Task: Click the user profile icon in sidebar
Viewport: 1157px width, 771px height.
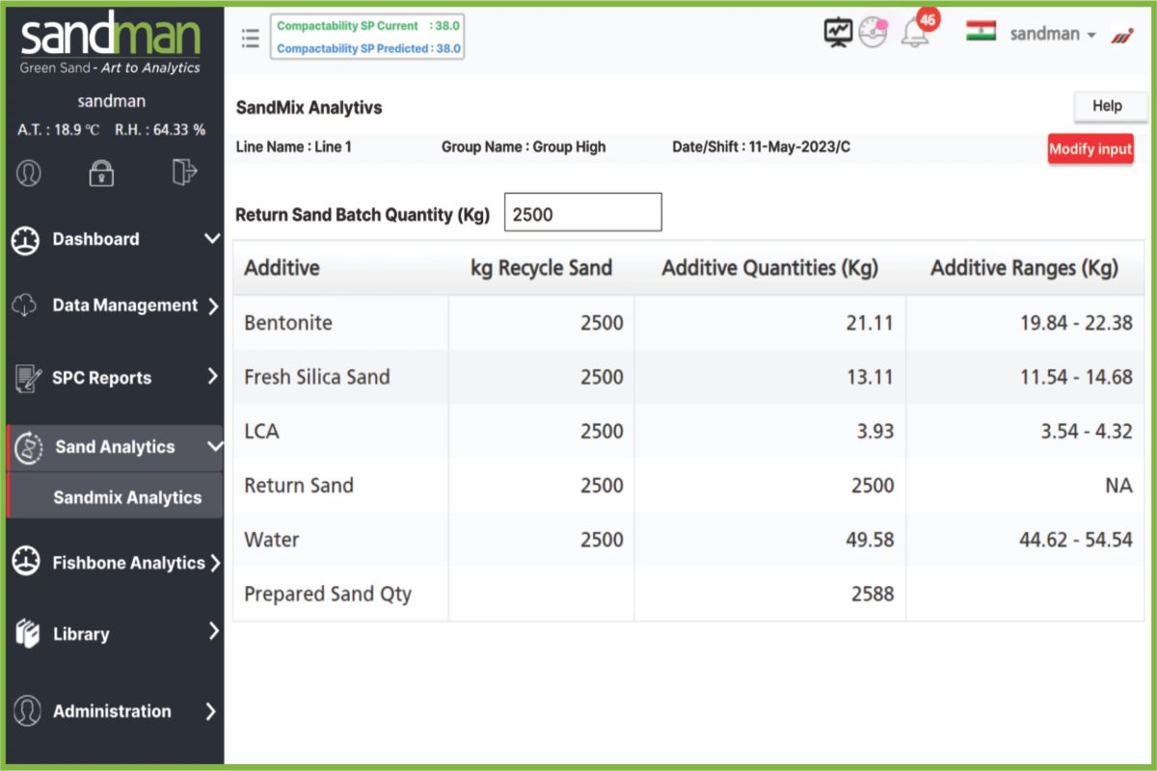Action: tap(29, 173)
